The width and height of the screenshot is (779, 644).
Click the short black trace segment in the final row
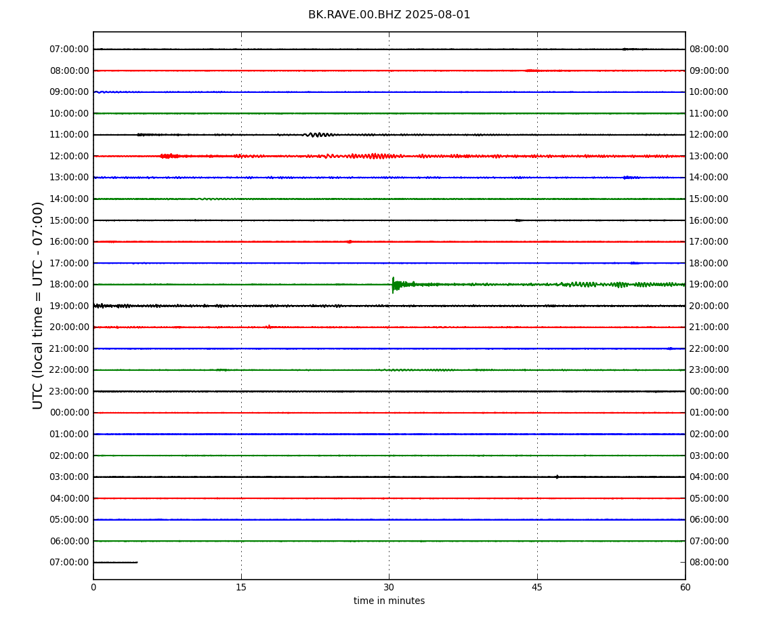[x=115, y=563]
